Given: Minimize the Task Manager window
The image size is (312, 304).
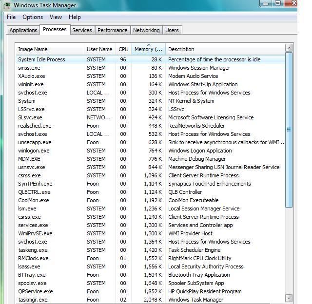Looking at the screenshot, I should click(x=266, y=3).
